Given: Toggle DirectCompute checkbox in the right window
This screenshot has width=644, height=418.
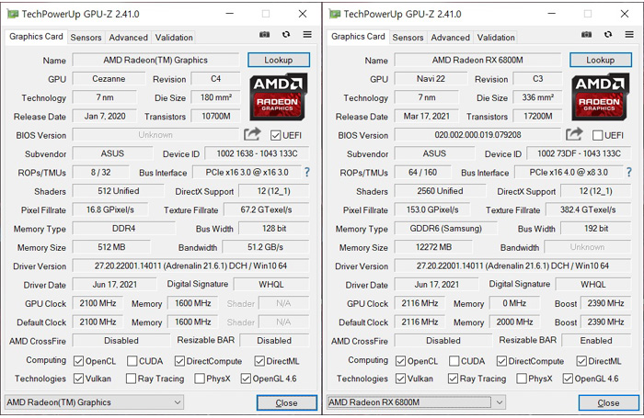Looking at the screenshot, I should point(501,361).
